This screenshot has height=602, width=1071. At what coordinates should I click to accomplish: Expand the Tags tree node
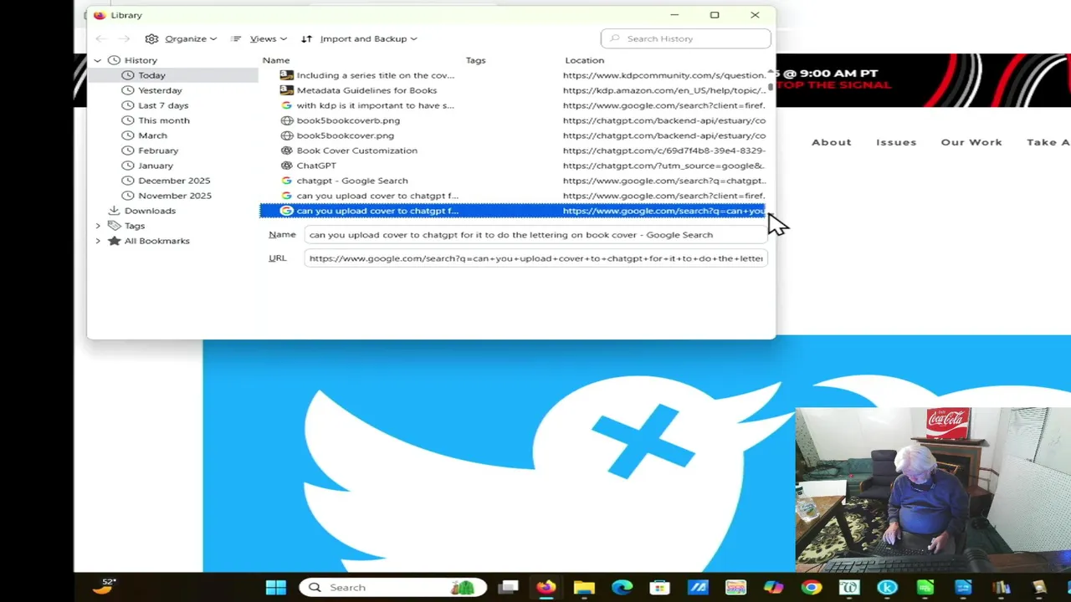(x=98, y=226)
